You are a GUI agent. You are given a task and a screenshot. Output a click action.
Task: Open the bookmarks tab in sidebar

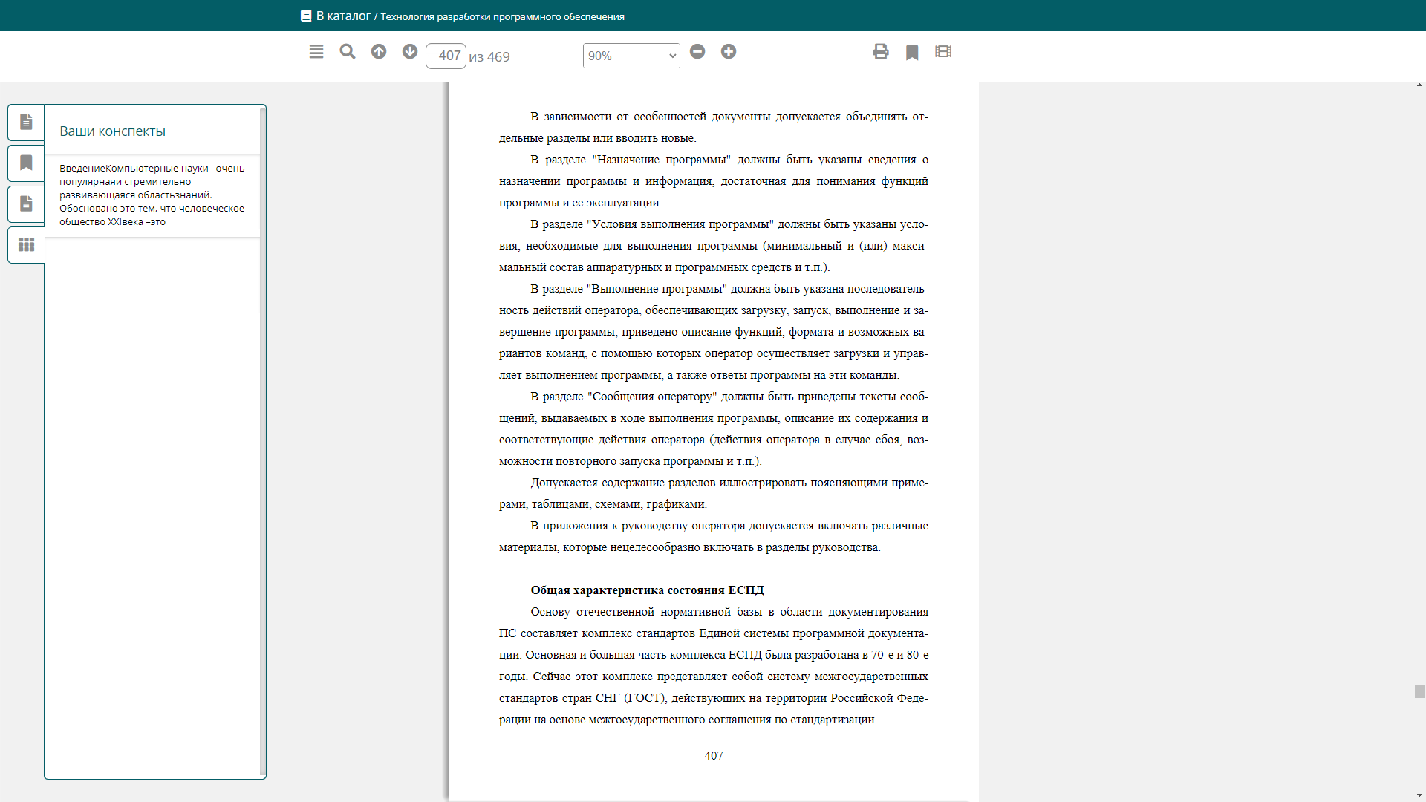point(26,163)
